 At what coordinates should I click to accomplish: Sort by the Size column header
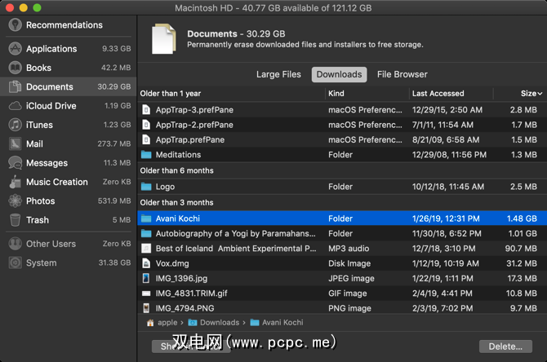(529, 94)
